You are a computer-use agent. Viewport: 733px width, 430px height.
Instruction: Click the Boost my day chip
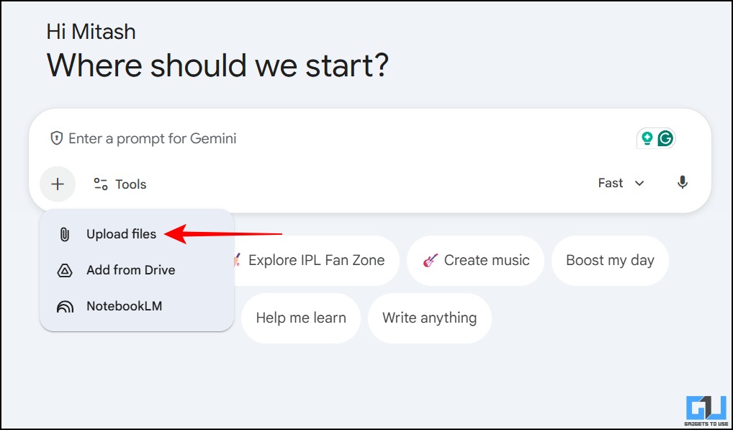click(610, 261)
